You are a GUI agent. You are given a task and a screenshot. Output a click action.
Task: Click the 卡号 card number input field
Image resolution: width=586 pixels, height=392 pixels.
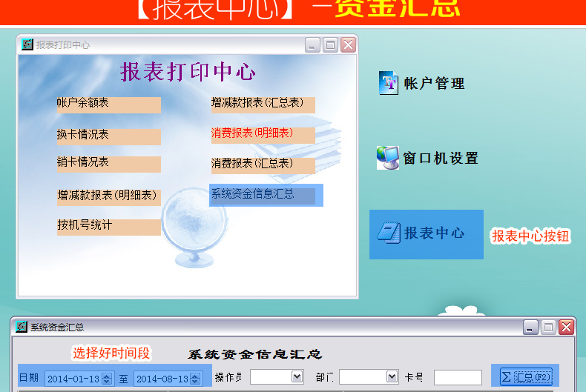(x=458, y=378)
